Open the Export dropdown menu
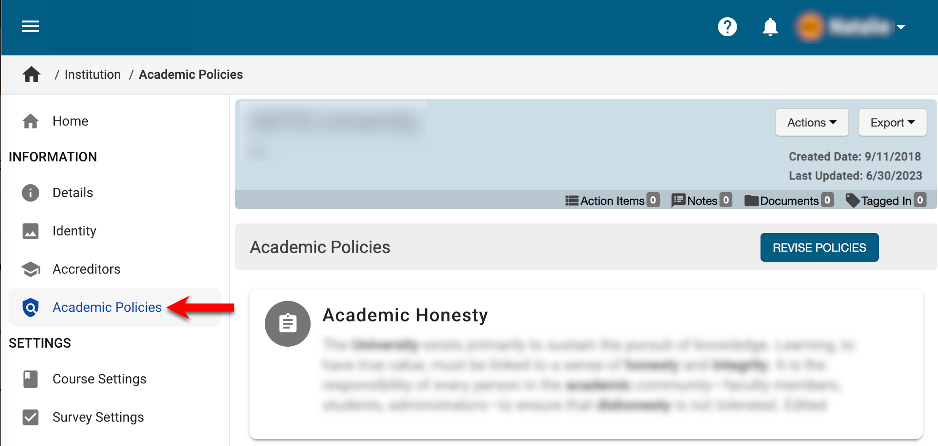The width and height of the screenshot is (938, 446). [x=892, y=123]
